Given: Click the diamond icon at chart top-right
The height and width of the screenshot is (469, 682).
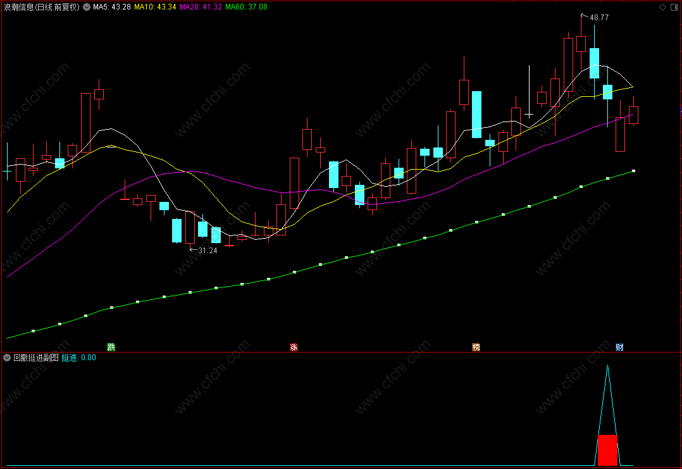Looking at the screenshot, I should (662, 8).
